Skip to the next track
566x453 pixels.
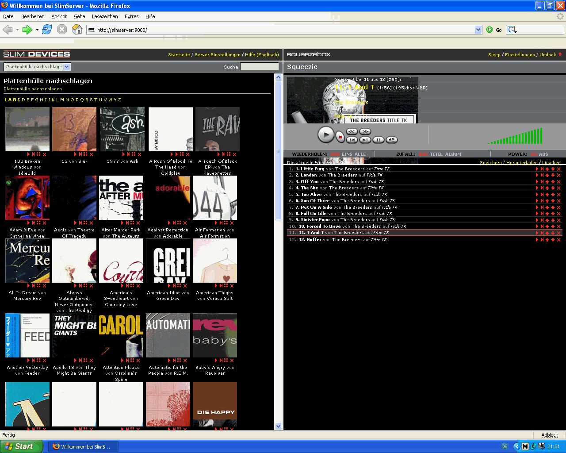click(365, 140)
